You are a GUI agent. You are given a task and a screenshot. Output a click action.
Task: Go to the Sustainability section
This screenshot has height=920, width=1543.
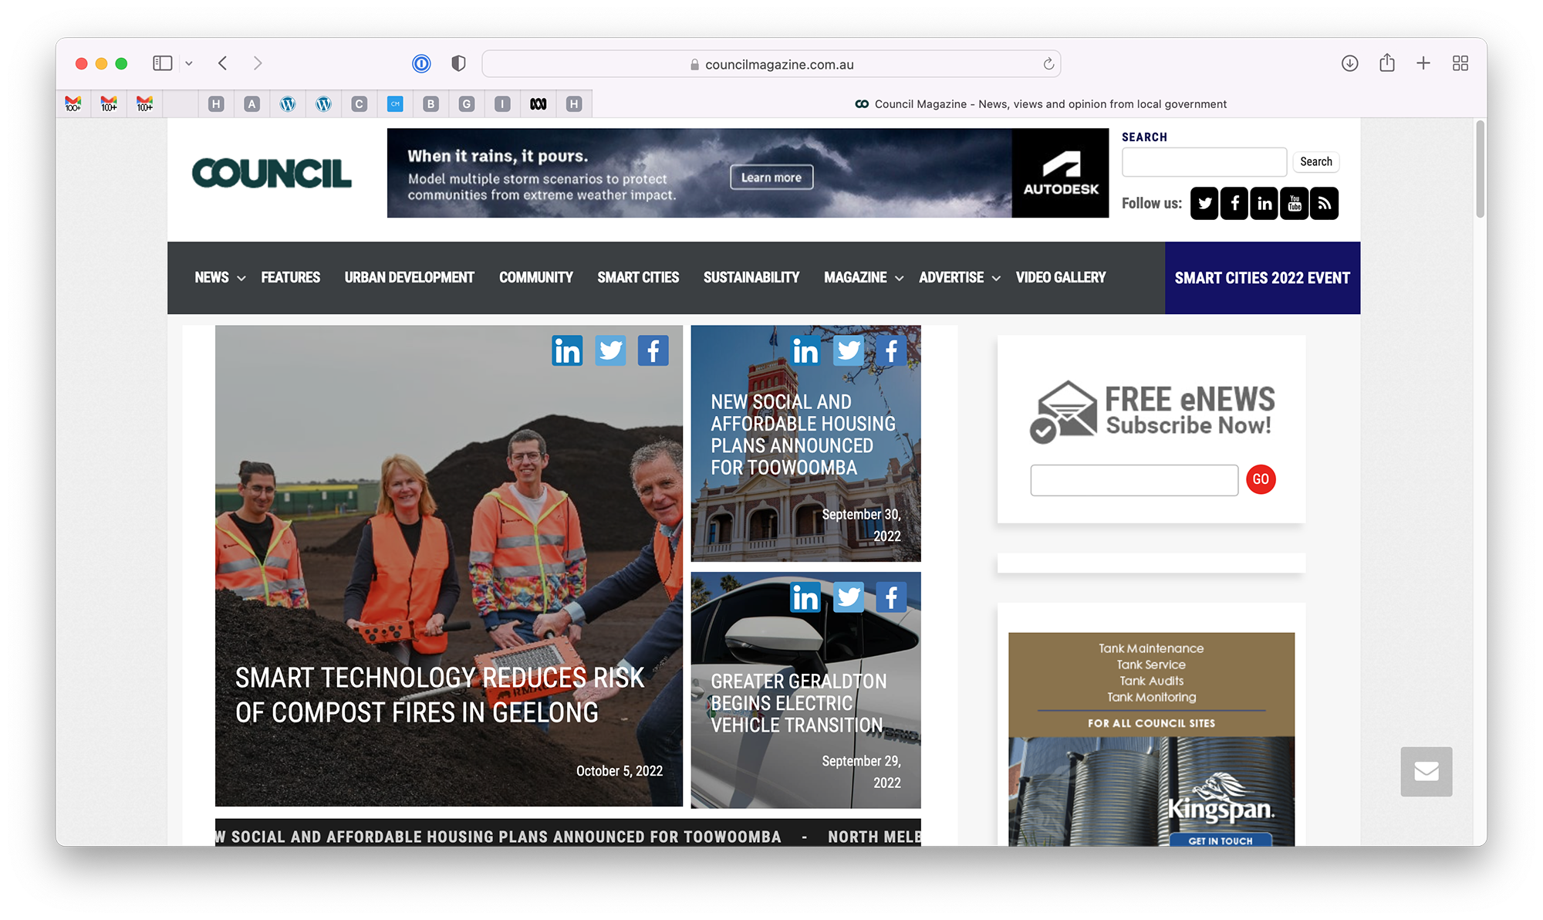tap(751, 278)
